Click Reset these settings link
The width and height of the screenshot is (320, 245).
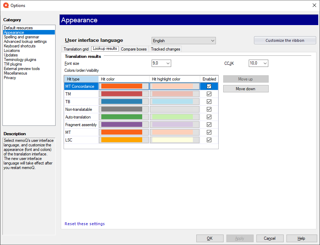(x=85, y=224)
